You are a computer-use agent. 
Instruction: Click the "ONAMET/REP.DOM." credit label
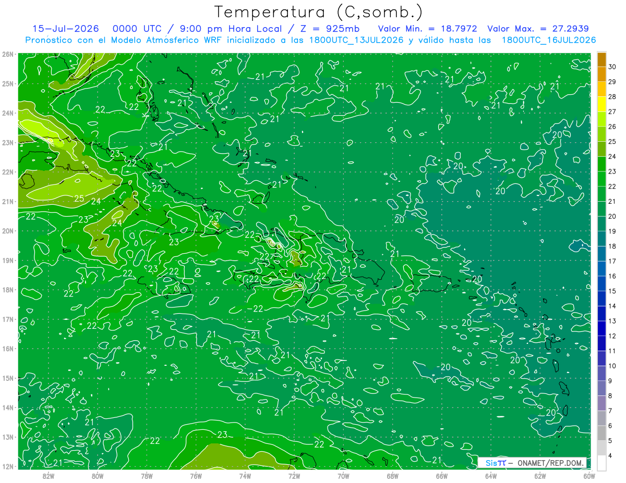pos(551,463)
